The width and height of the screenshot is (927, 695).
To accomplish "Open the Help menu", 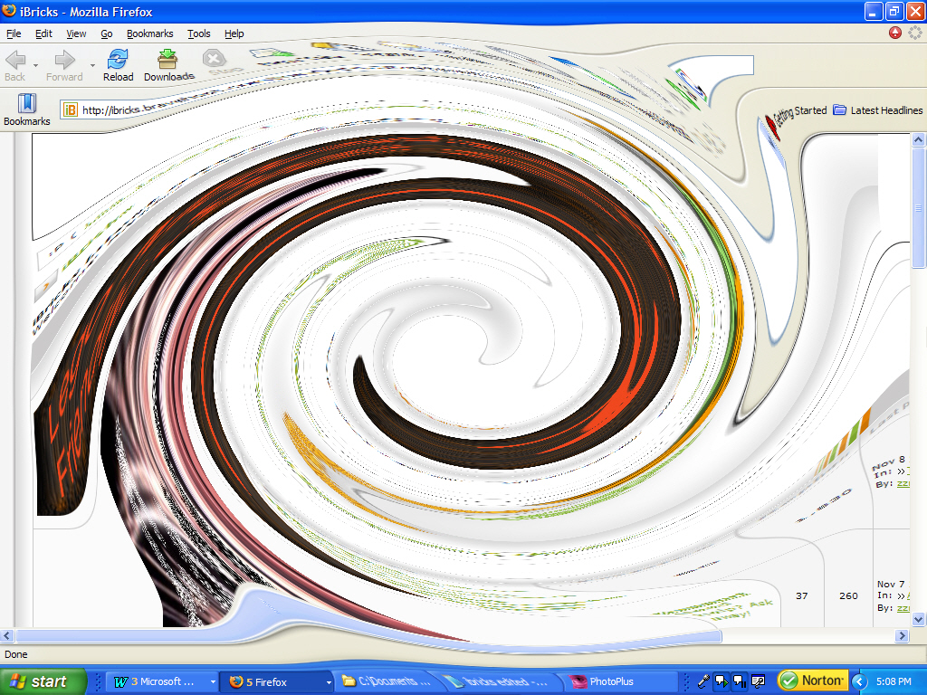I will tap(234, 33).
